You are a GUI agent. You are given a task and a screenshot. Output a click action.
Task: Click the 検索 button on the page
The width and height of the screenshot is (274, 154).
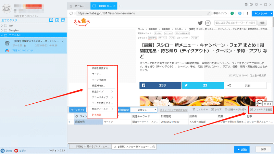(x=262, y=23)
